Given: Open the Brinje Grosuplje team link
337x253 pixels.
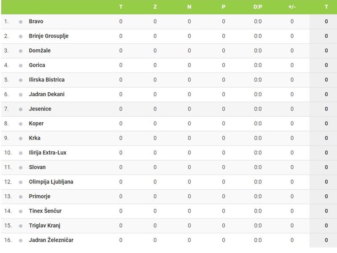Looking at the screenshot, I should pos(48,36).
